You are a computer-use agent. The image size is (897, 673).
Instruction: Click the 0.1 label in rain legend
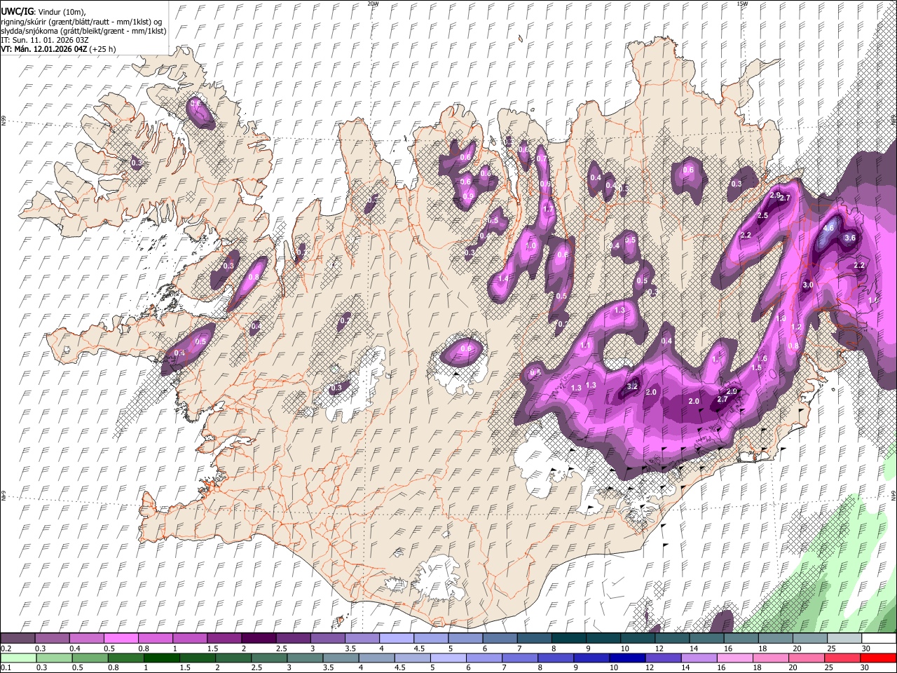click(x=5, y=667)
